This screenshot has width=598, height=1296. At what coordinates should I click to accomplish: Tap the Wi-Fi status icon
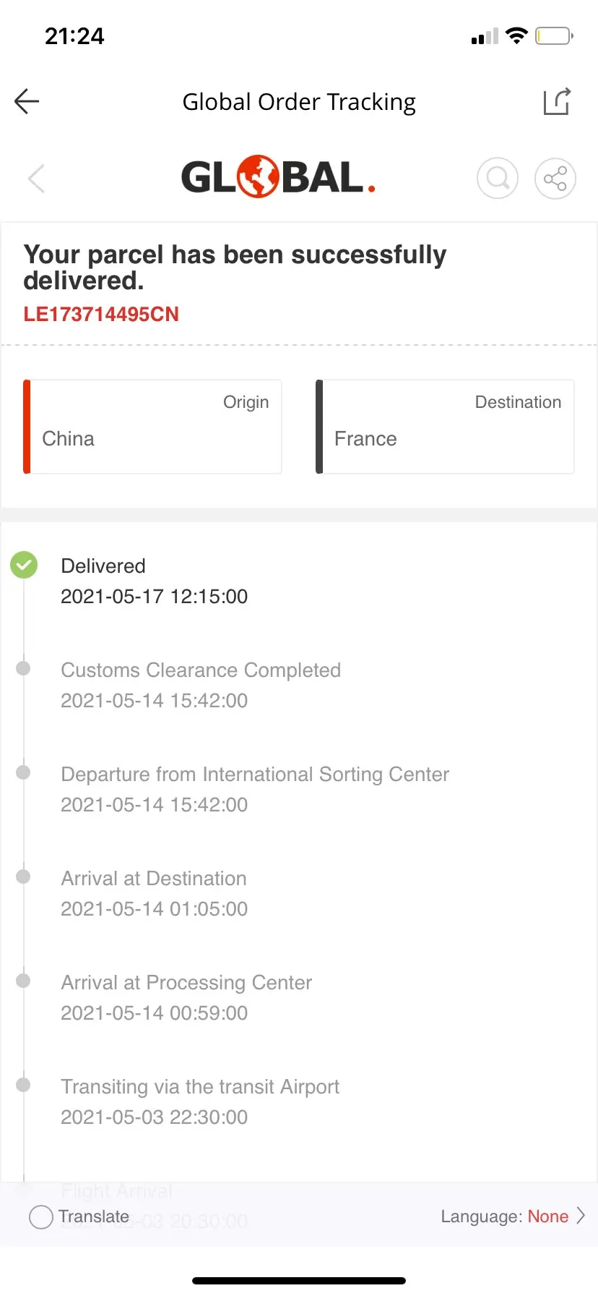click(516, 35)
